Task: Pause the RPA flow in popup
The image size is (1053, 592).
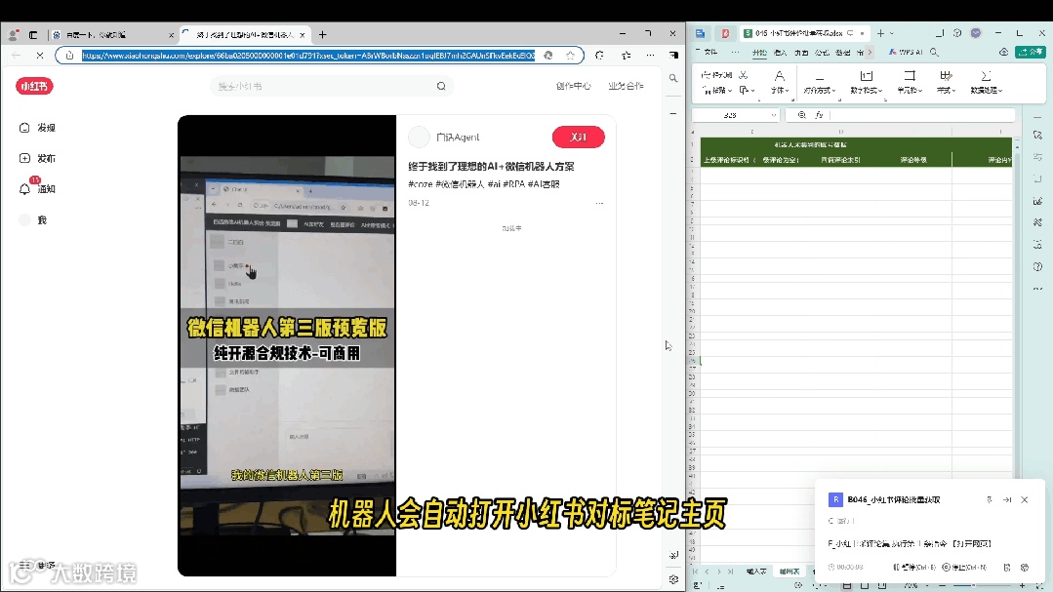Action: (x=914, y=568)
